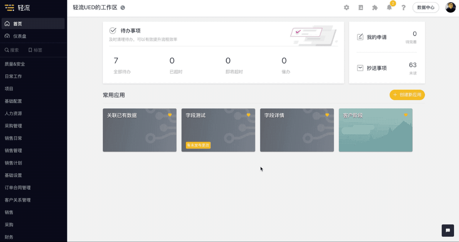
Task: Expand the 销售管理 sidebar group
Action: 13,150
